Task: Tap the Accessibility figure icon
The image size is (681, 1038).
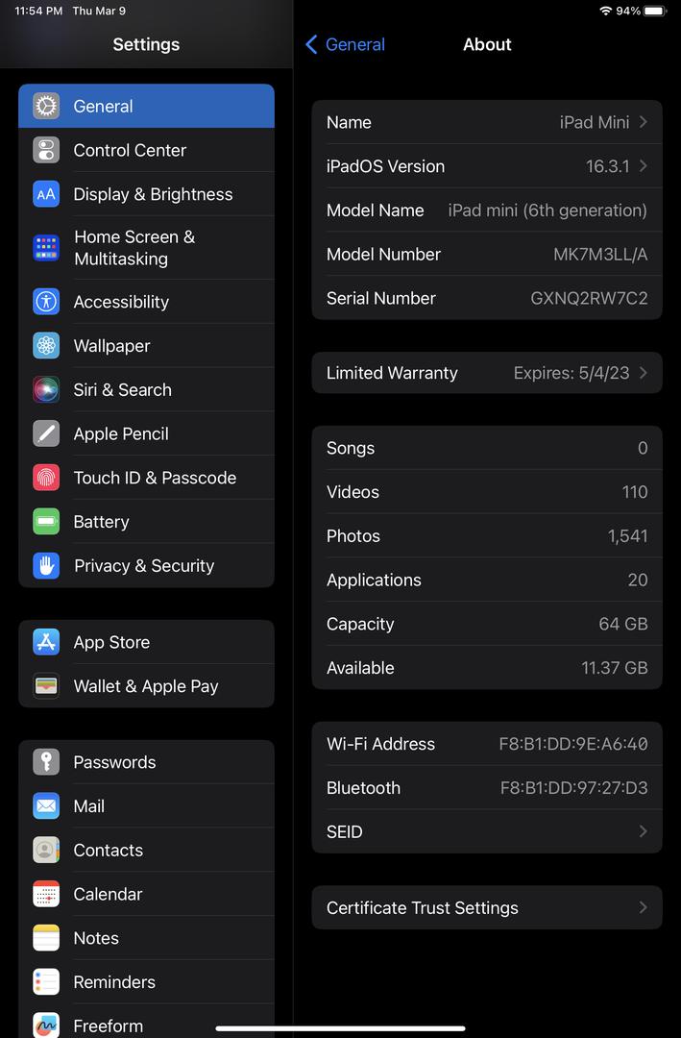Action: (46, 302)
